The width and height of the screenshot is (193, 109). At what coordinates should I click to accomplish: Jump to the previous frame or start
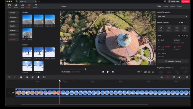coord(103,72)
